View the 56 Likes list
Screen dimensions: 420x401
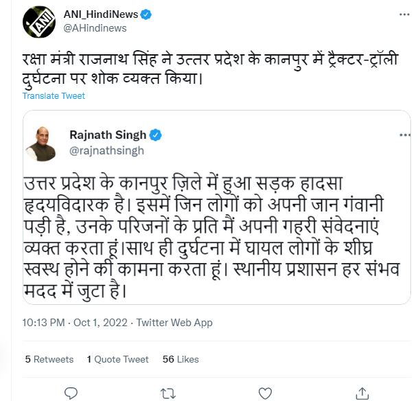click(180, 359)
